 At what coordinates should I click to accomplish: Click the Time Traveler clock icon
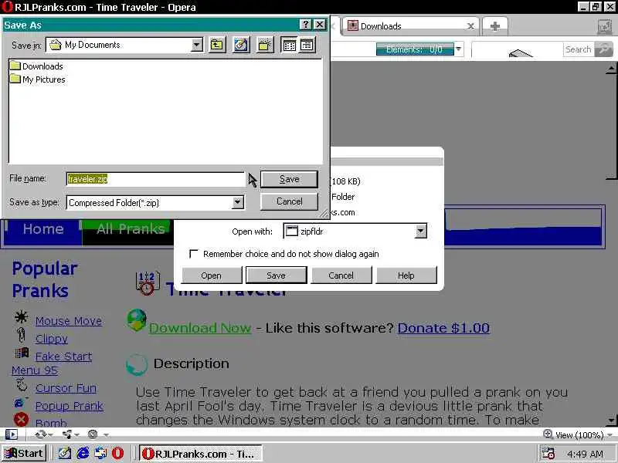(148, 282)
